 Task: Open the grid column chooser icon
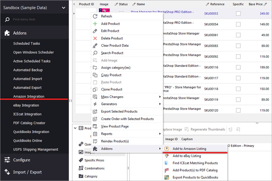(x=74, y=4)
